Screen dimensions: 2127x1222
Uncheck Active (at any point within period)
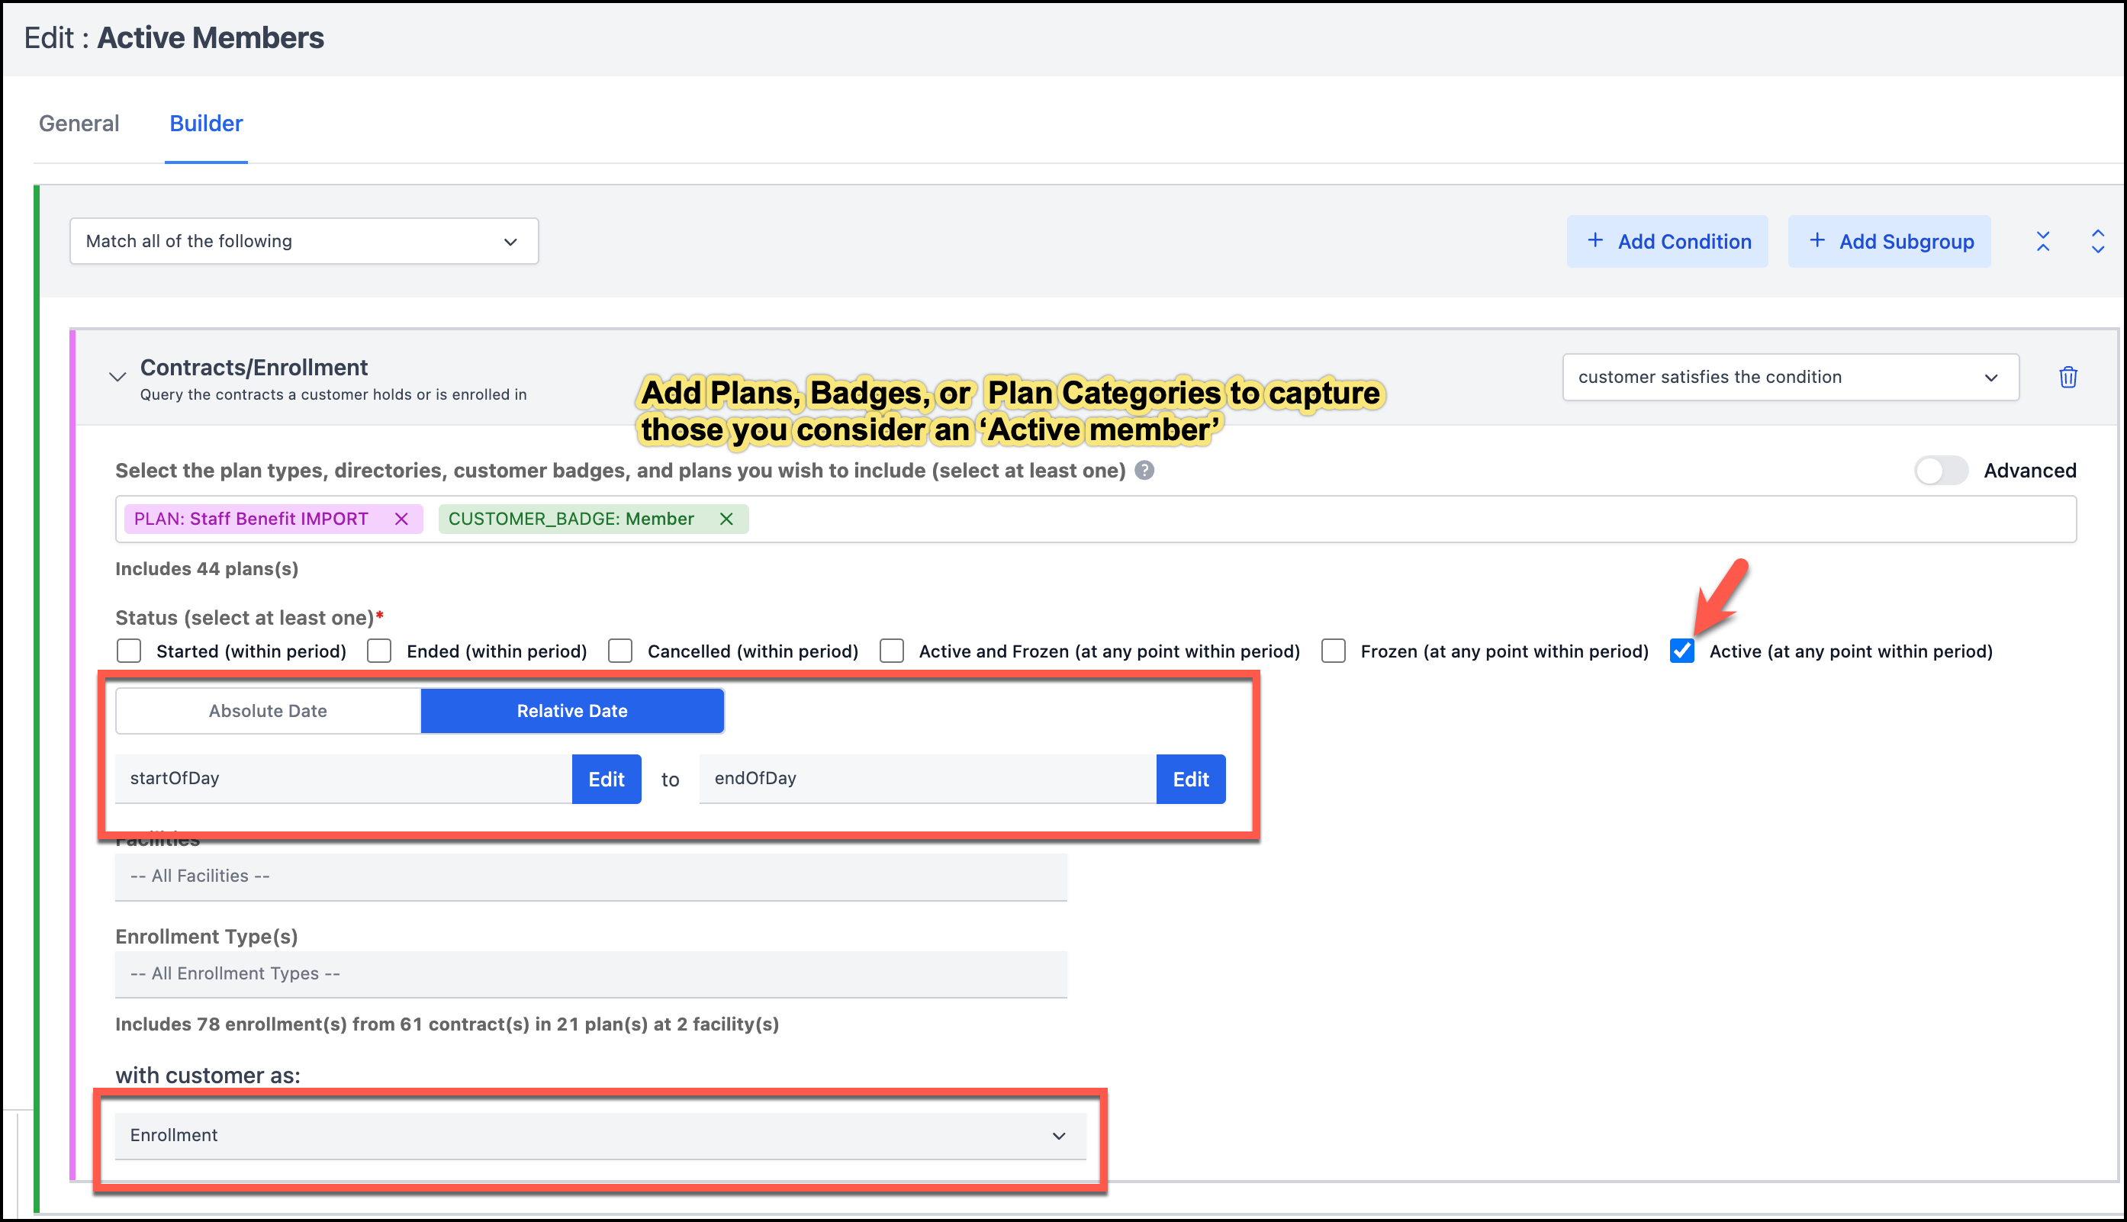point(1681,651)
